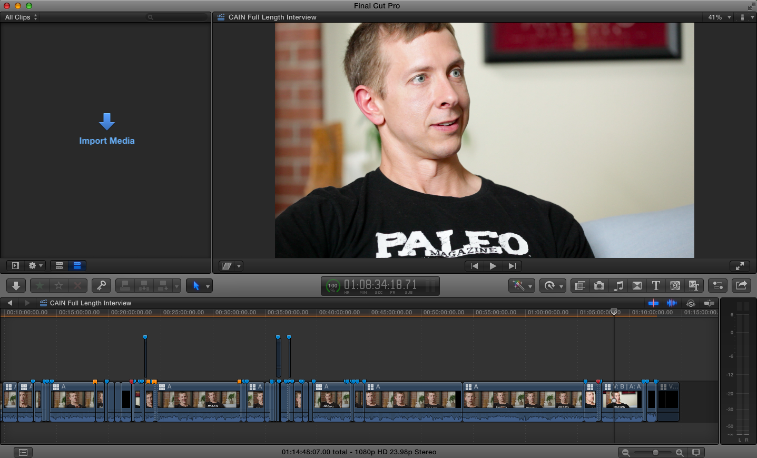Image resolution: width=757 pixels, height=458 pixels.
Task: Switch browser to filmstrip view
Action: pyautogui.click(x=60, y=266)
